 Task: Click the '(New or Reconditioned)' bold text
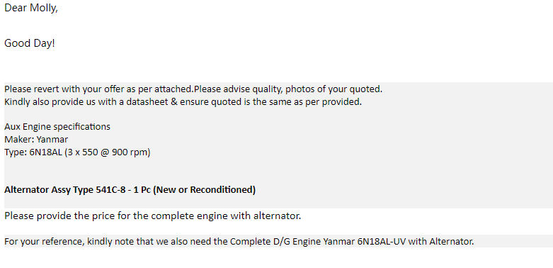[205, 190]
